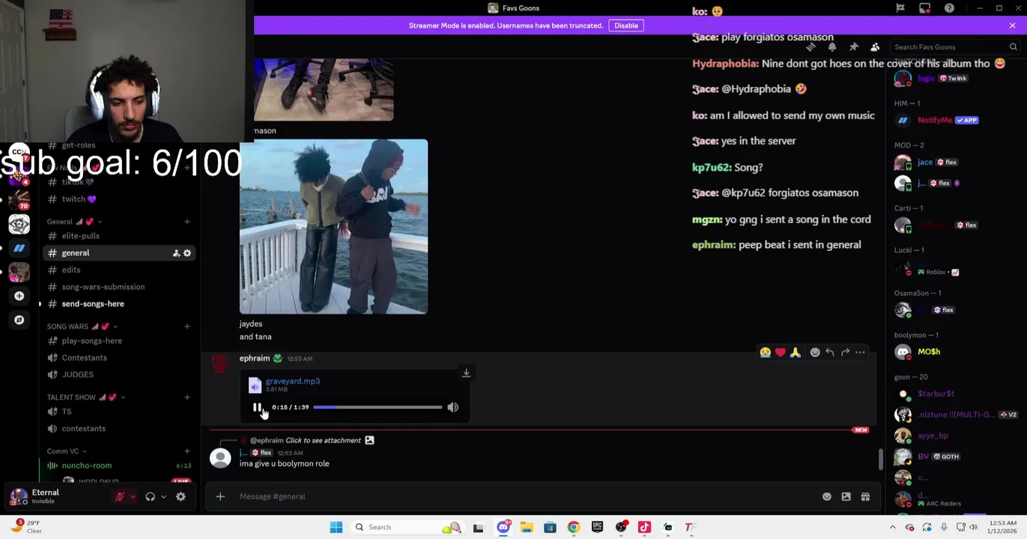The width and height of the screenshot is (1027, 539).
Task: Open microphone input options dropdown
Action: (x=133, y=497)
